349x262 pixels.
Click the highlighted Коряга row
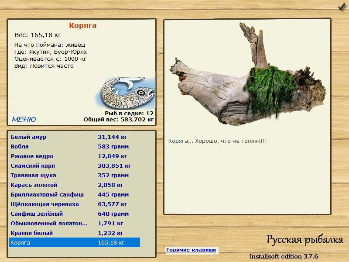click(75, 242)
